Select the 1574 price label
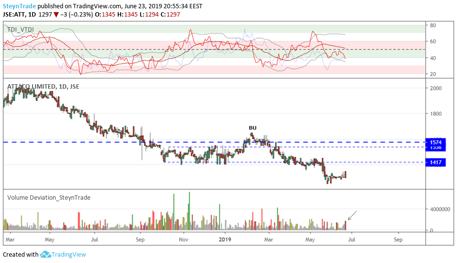457x263 pixels. [x=436, y=142]
